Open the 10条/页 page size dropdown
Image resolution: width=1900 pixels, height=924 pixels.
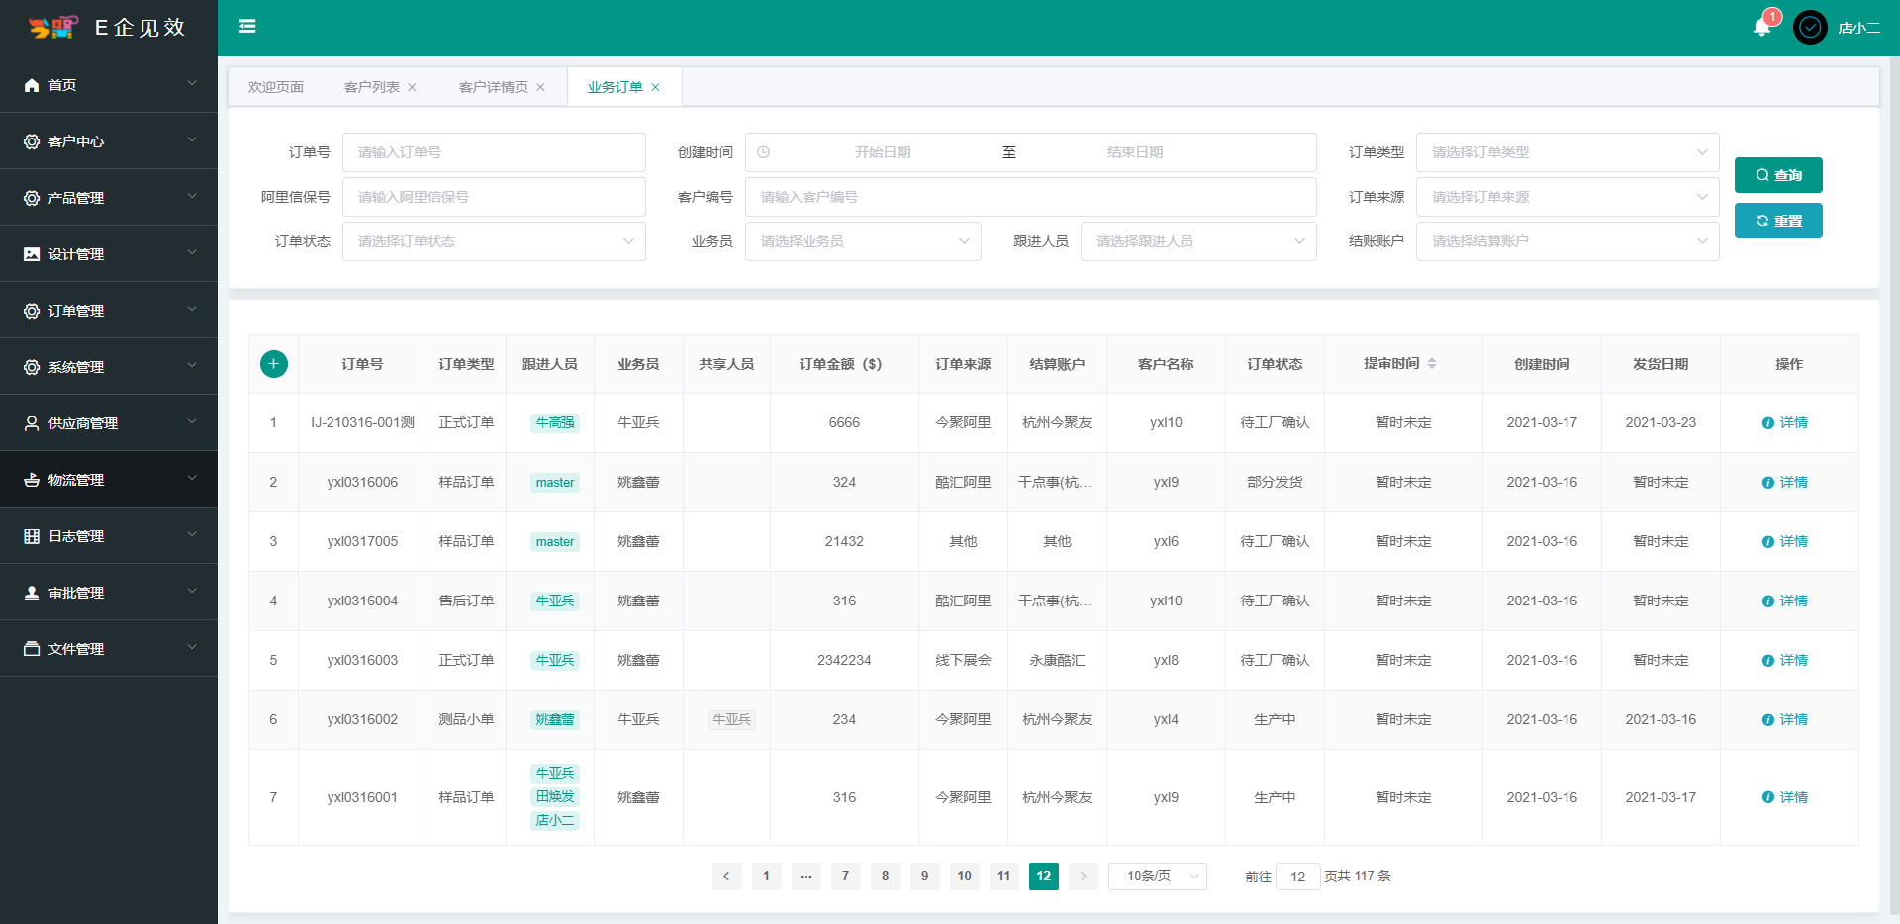(x=1157, y=877)
